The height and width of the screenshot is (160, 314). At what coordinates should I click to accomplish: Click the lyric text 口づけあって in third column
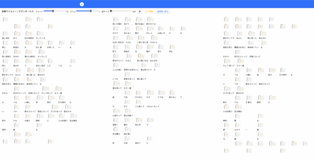(228, 93)
